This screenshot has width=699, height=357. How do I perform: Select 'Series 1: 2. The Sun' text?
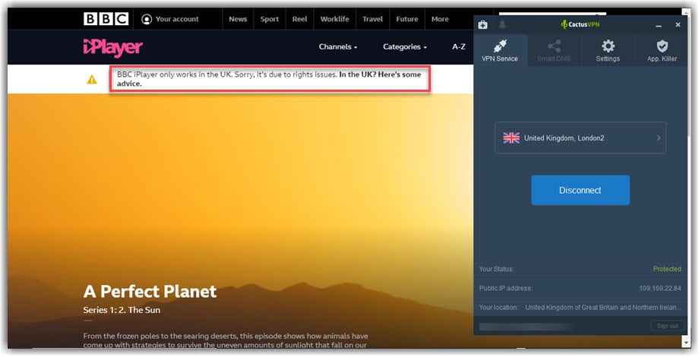[x=122, y=310]
